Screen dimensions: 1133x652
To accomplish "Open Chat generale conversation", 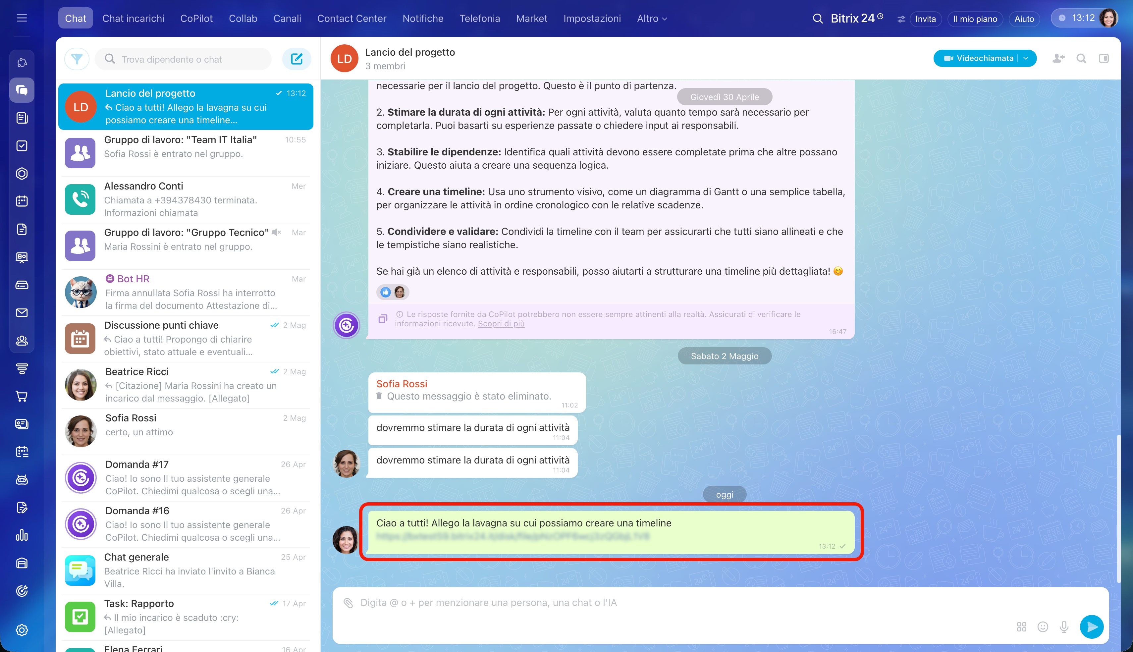I will 186,570.
